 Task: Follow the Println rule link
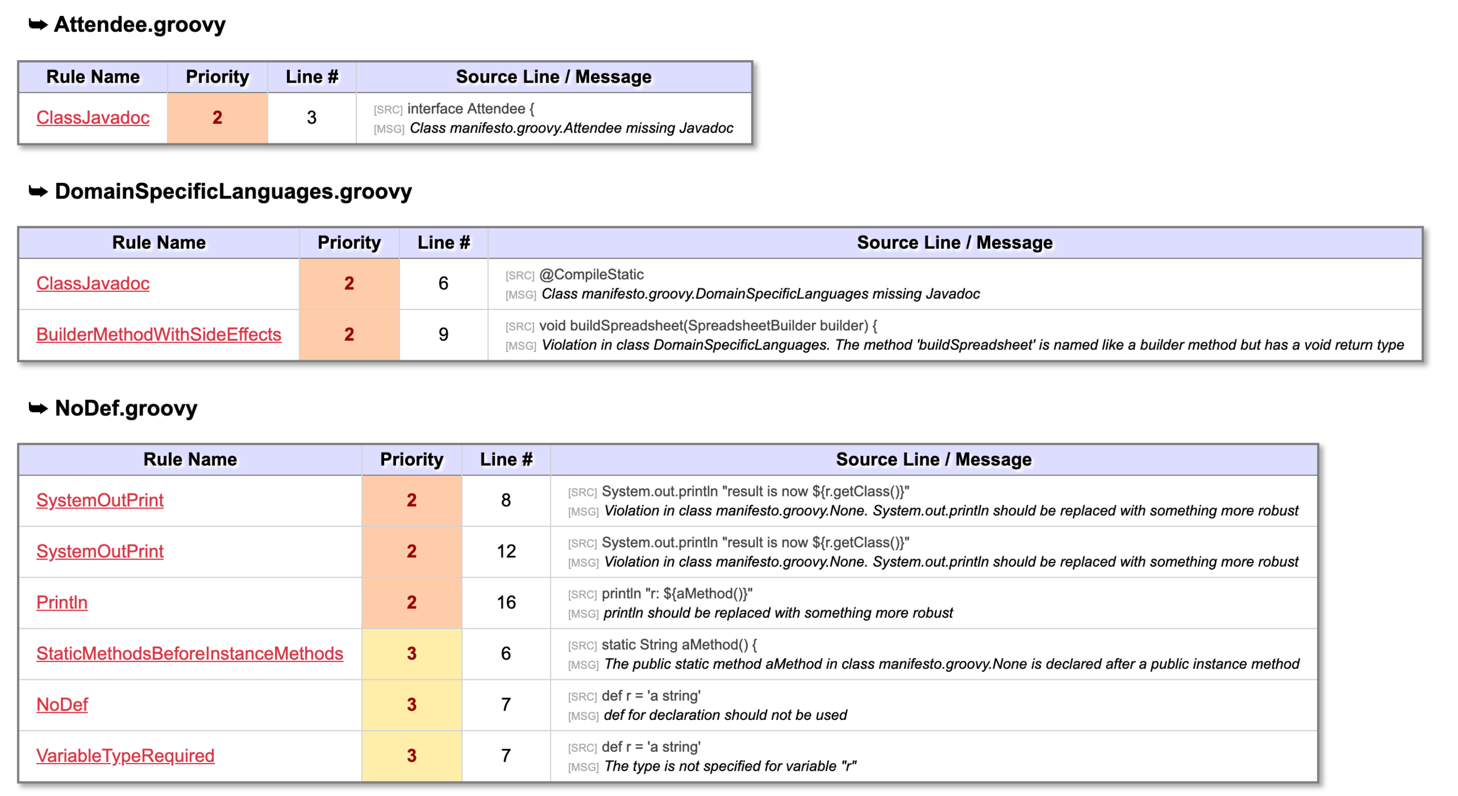61,602
